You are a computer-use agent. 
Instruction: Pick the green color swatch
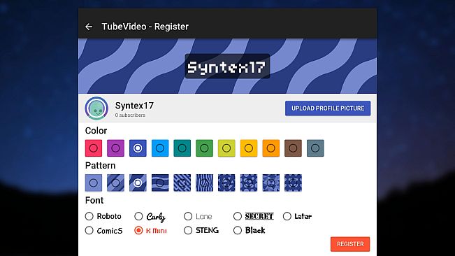(204, 148)
